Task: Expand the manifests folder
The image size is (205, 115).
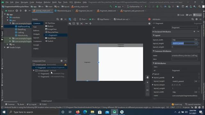Action: pyautogui.click(x=7, y=17)
